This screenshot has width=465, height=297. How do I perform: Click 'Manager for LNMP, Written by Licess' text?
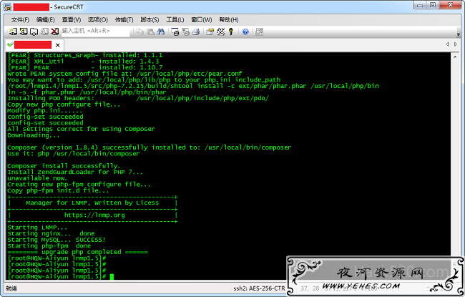tap(92, 203)
